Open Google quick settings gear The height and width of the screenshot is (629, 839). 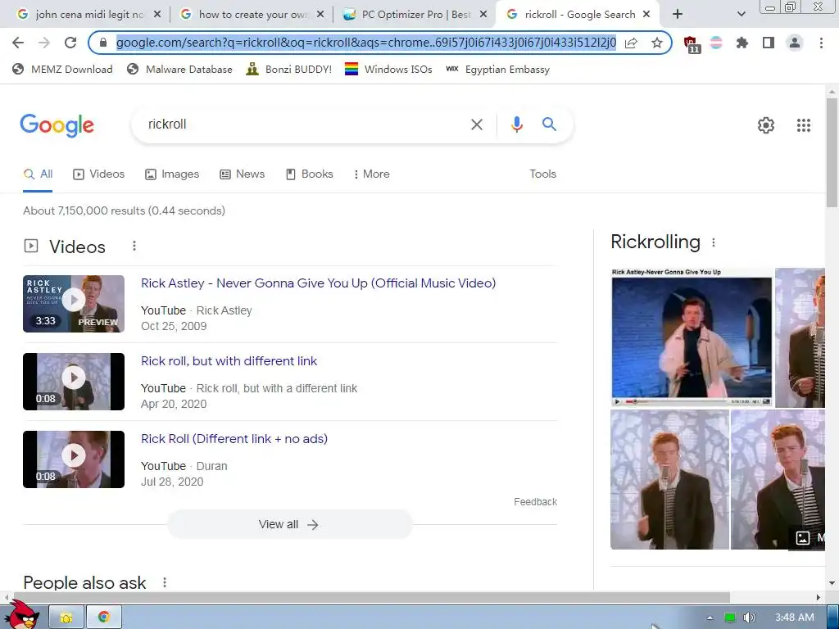(766, 125)
